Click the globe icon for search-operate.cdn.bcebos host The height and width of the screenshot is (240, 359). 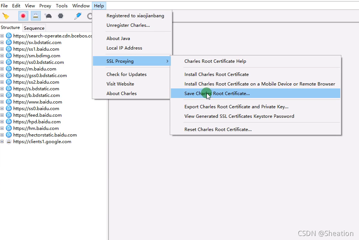pyautogui.click(x=9, y=36)
